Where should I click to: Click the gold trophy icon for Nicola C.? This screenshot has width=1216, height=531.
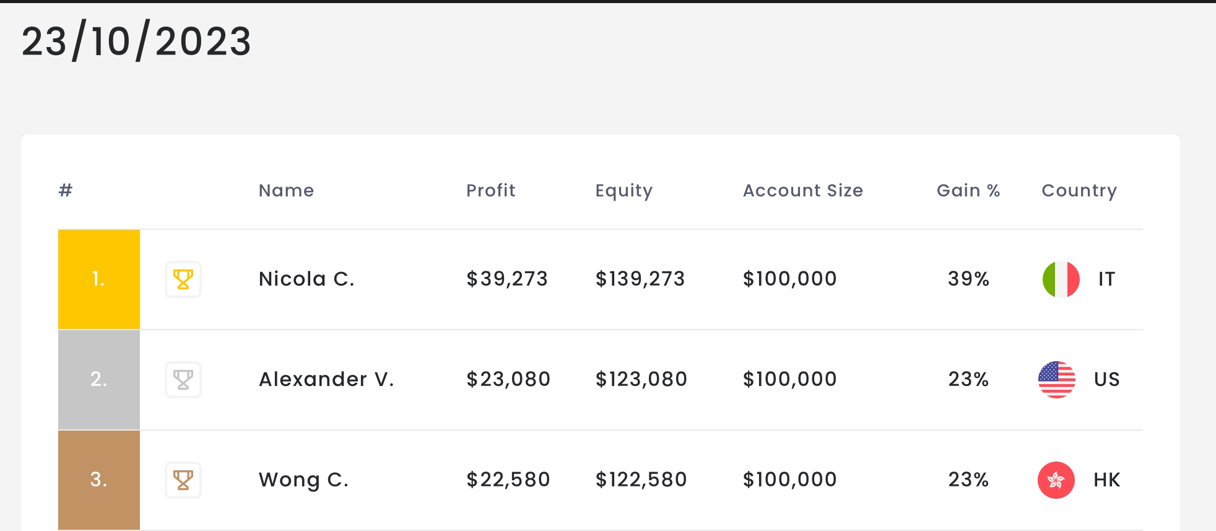click(x=183, y=279)
